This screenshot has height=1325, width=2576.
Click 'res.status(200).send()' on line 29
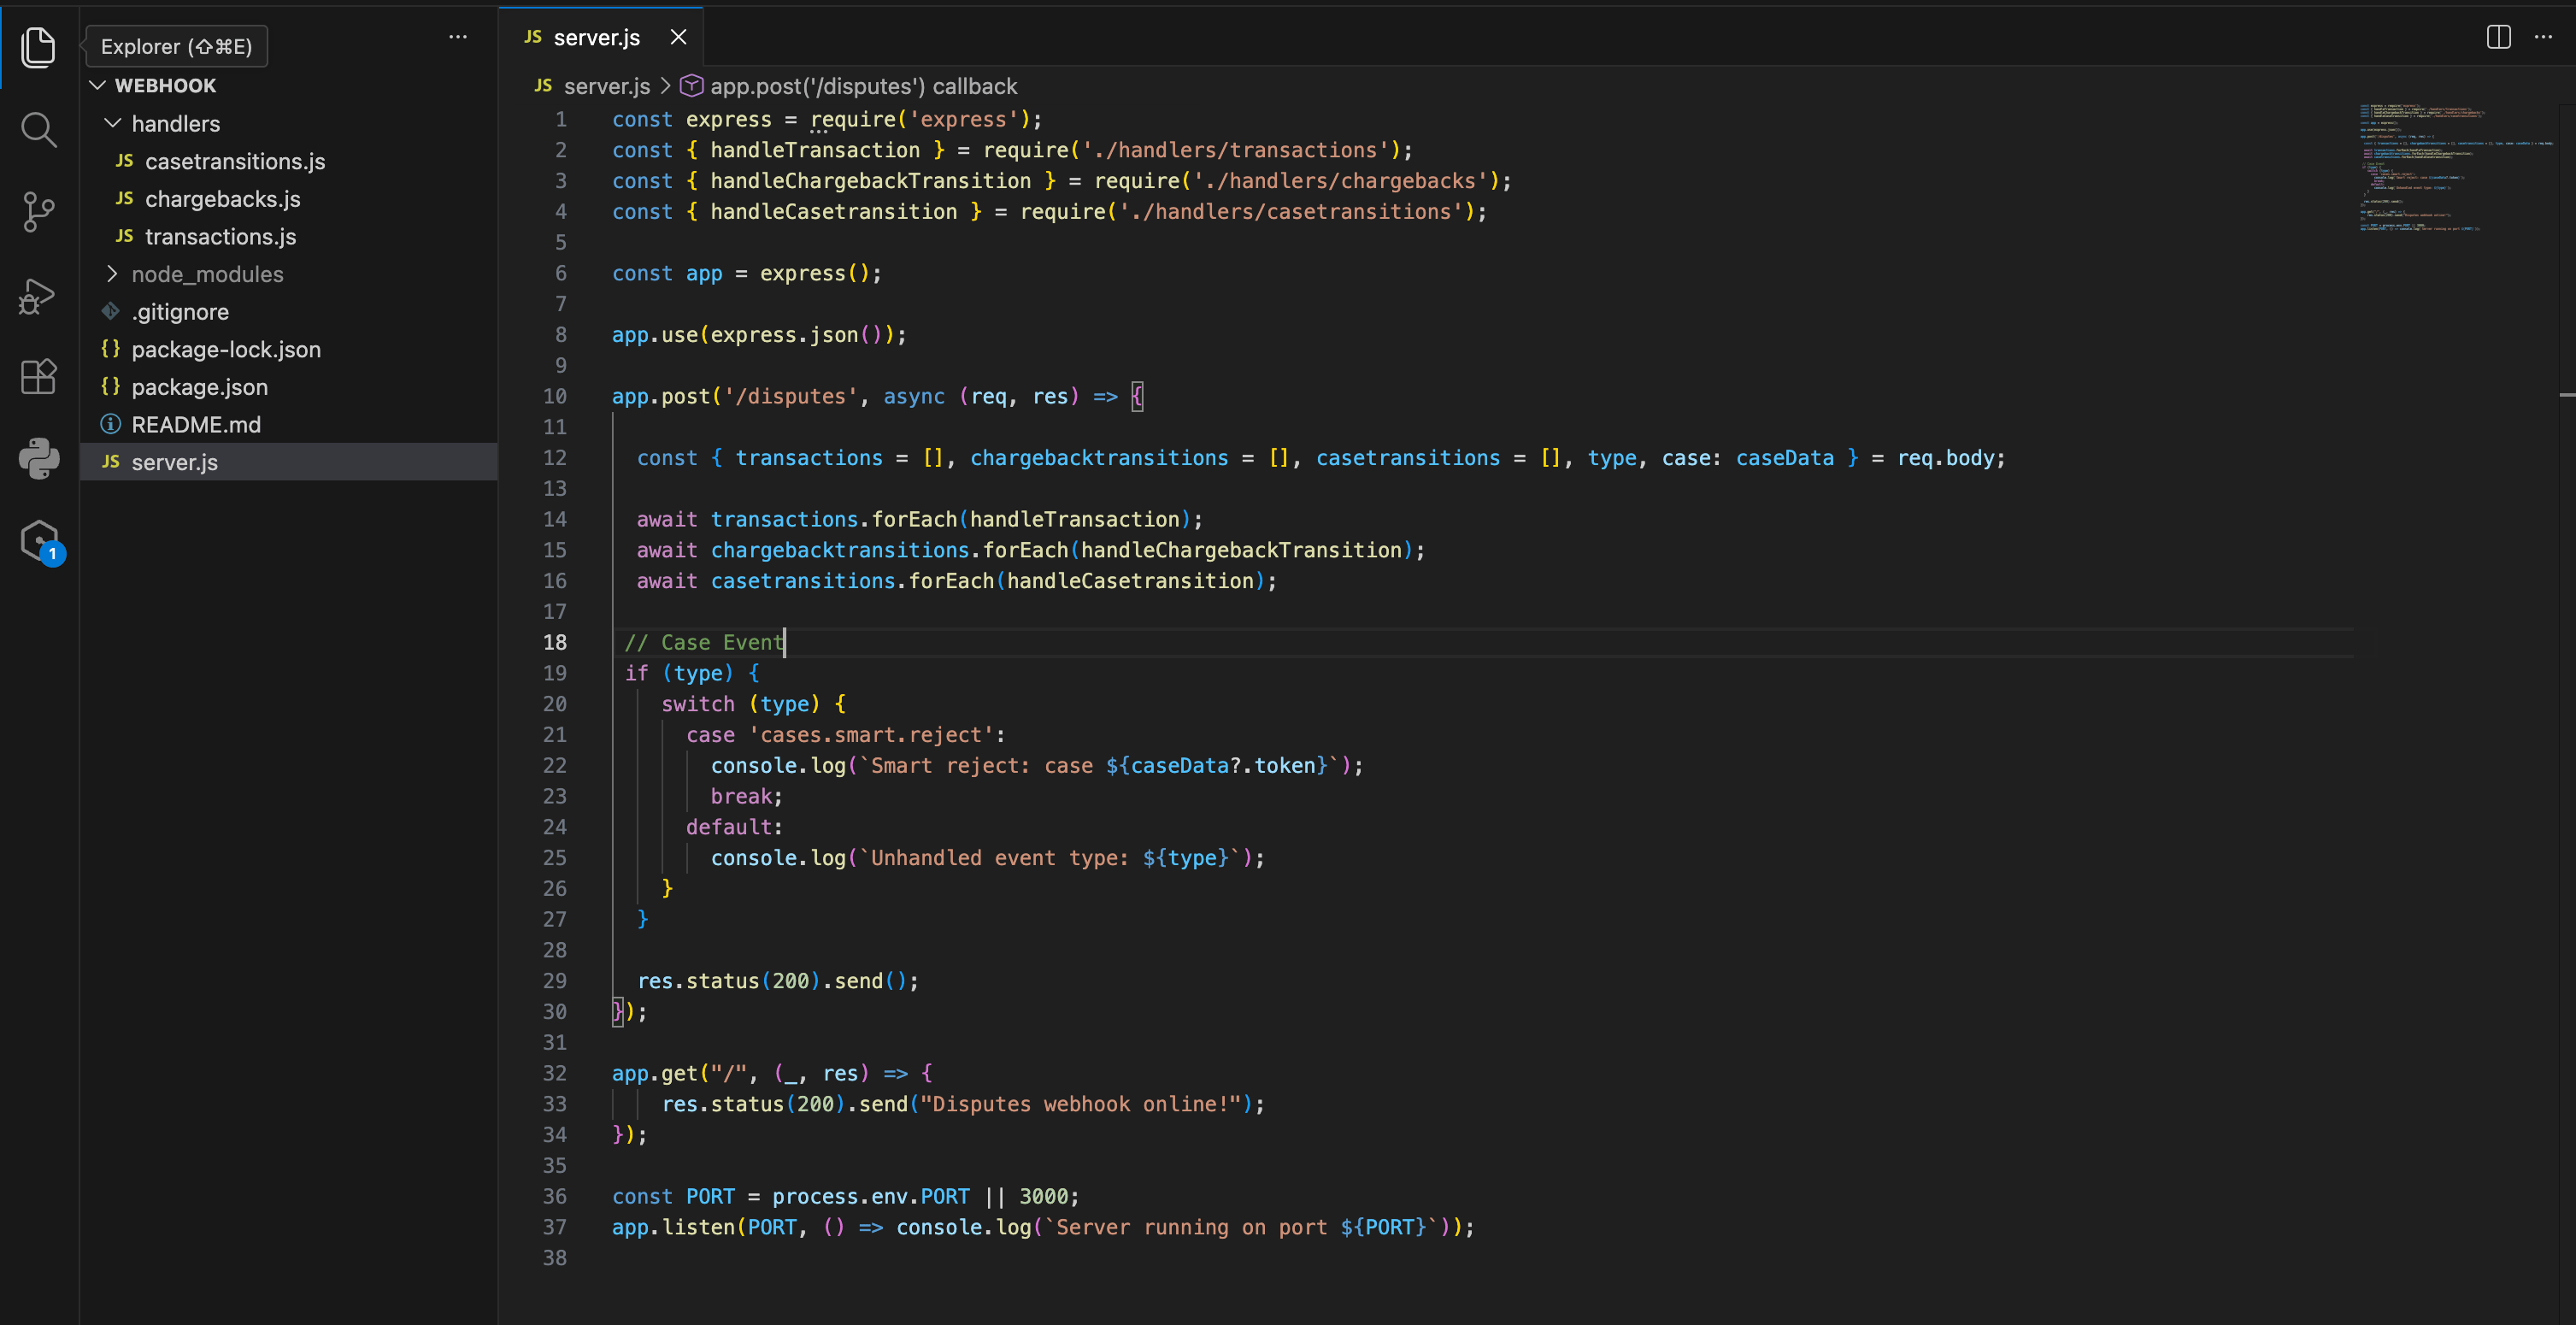click(x=771, y=981)
